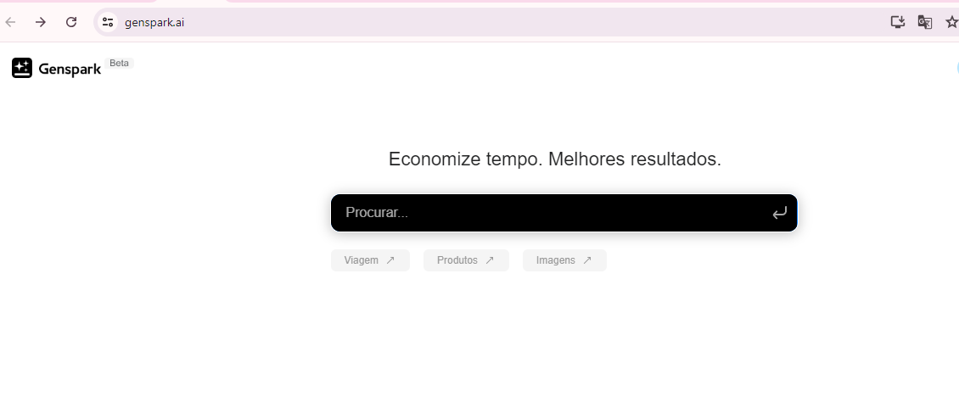
Task: Go back using the browser back arrow
Action: point(10,23)
